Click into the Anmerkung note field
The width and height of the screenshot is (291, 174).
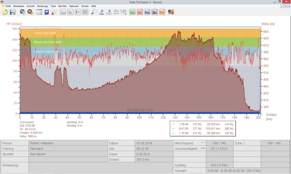[x=98, y=167]
